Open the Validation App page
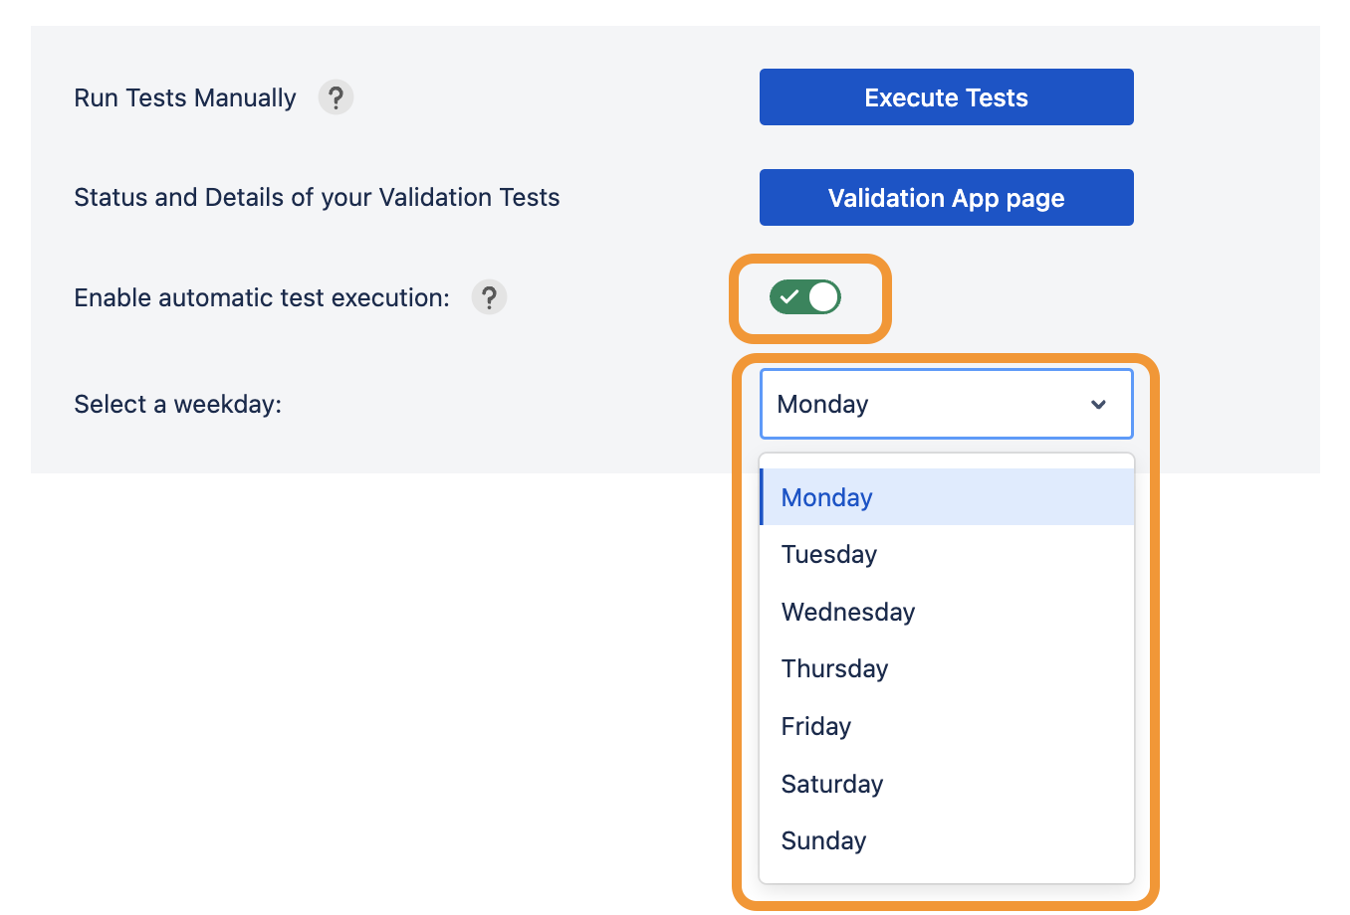This screenshot has height=915, width=1350. coord(946,197)
